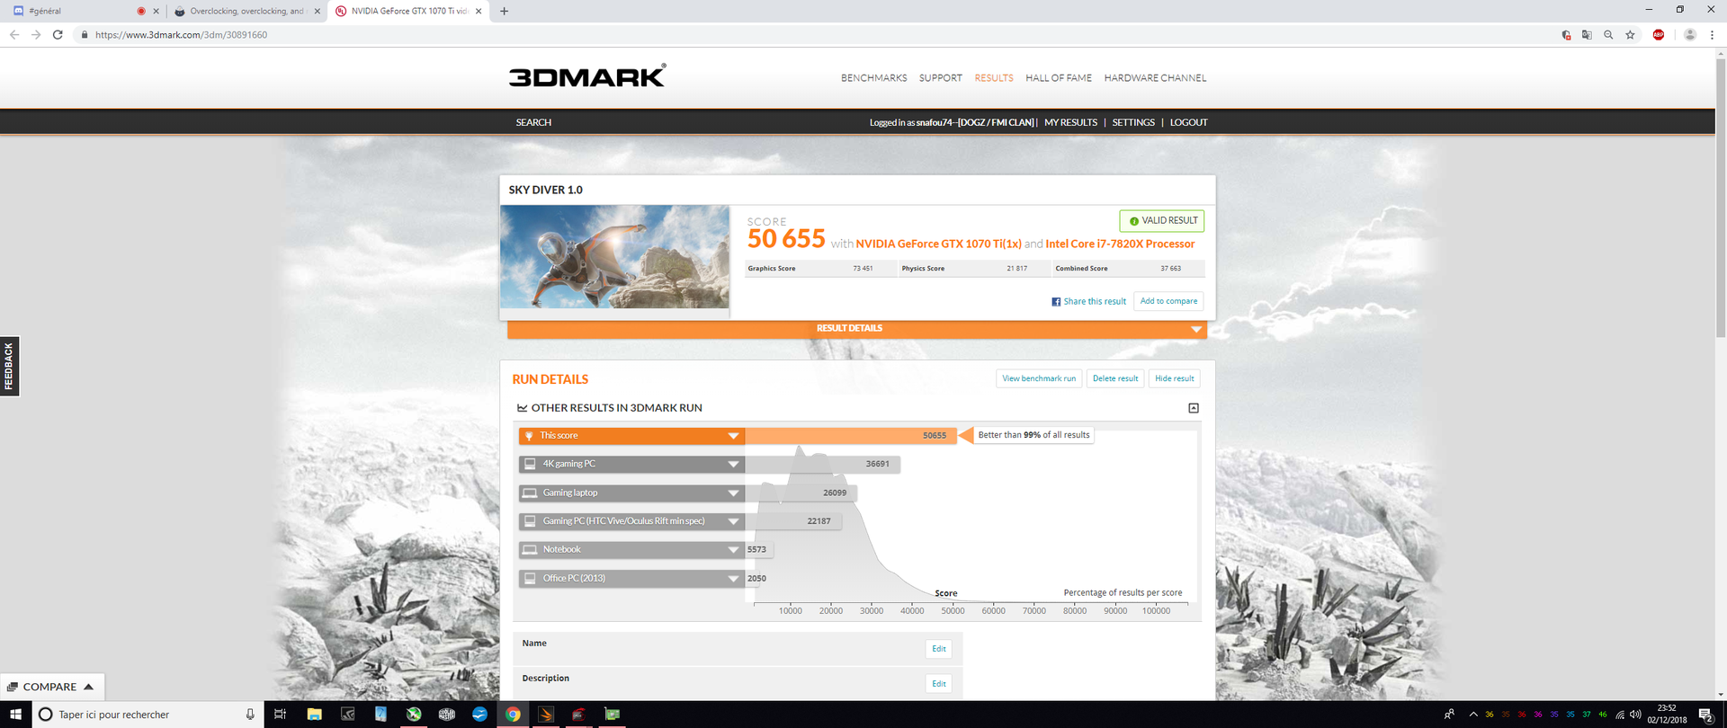Open the BENCHMARKS menu

873,78
